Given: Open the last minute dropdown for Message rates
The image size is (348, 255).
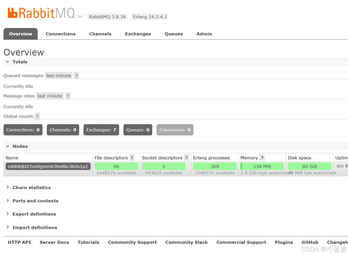Looking at the screenshot, I should point(50,96).
